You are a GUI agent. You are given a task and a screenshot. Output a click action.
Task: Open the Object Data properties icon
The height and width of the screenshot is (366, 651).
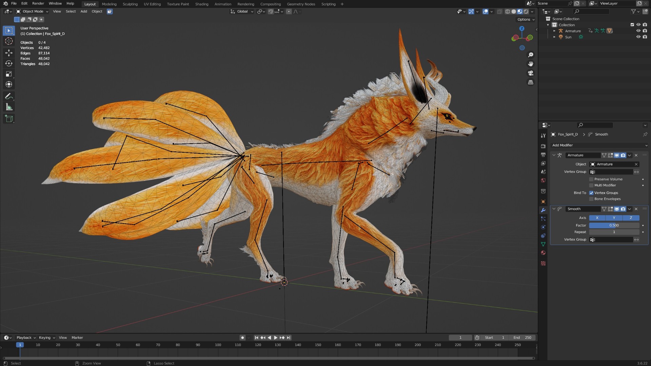click(x=543, y=244)
